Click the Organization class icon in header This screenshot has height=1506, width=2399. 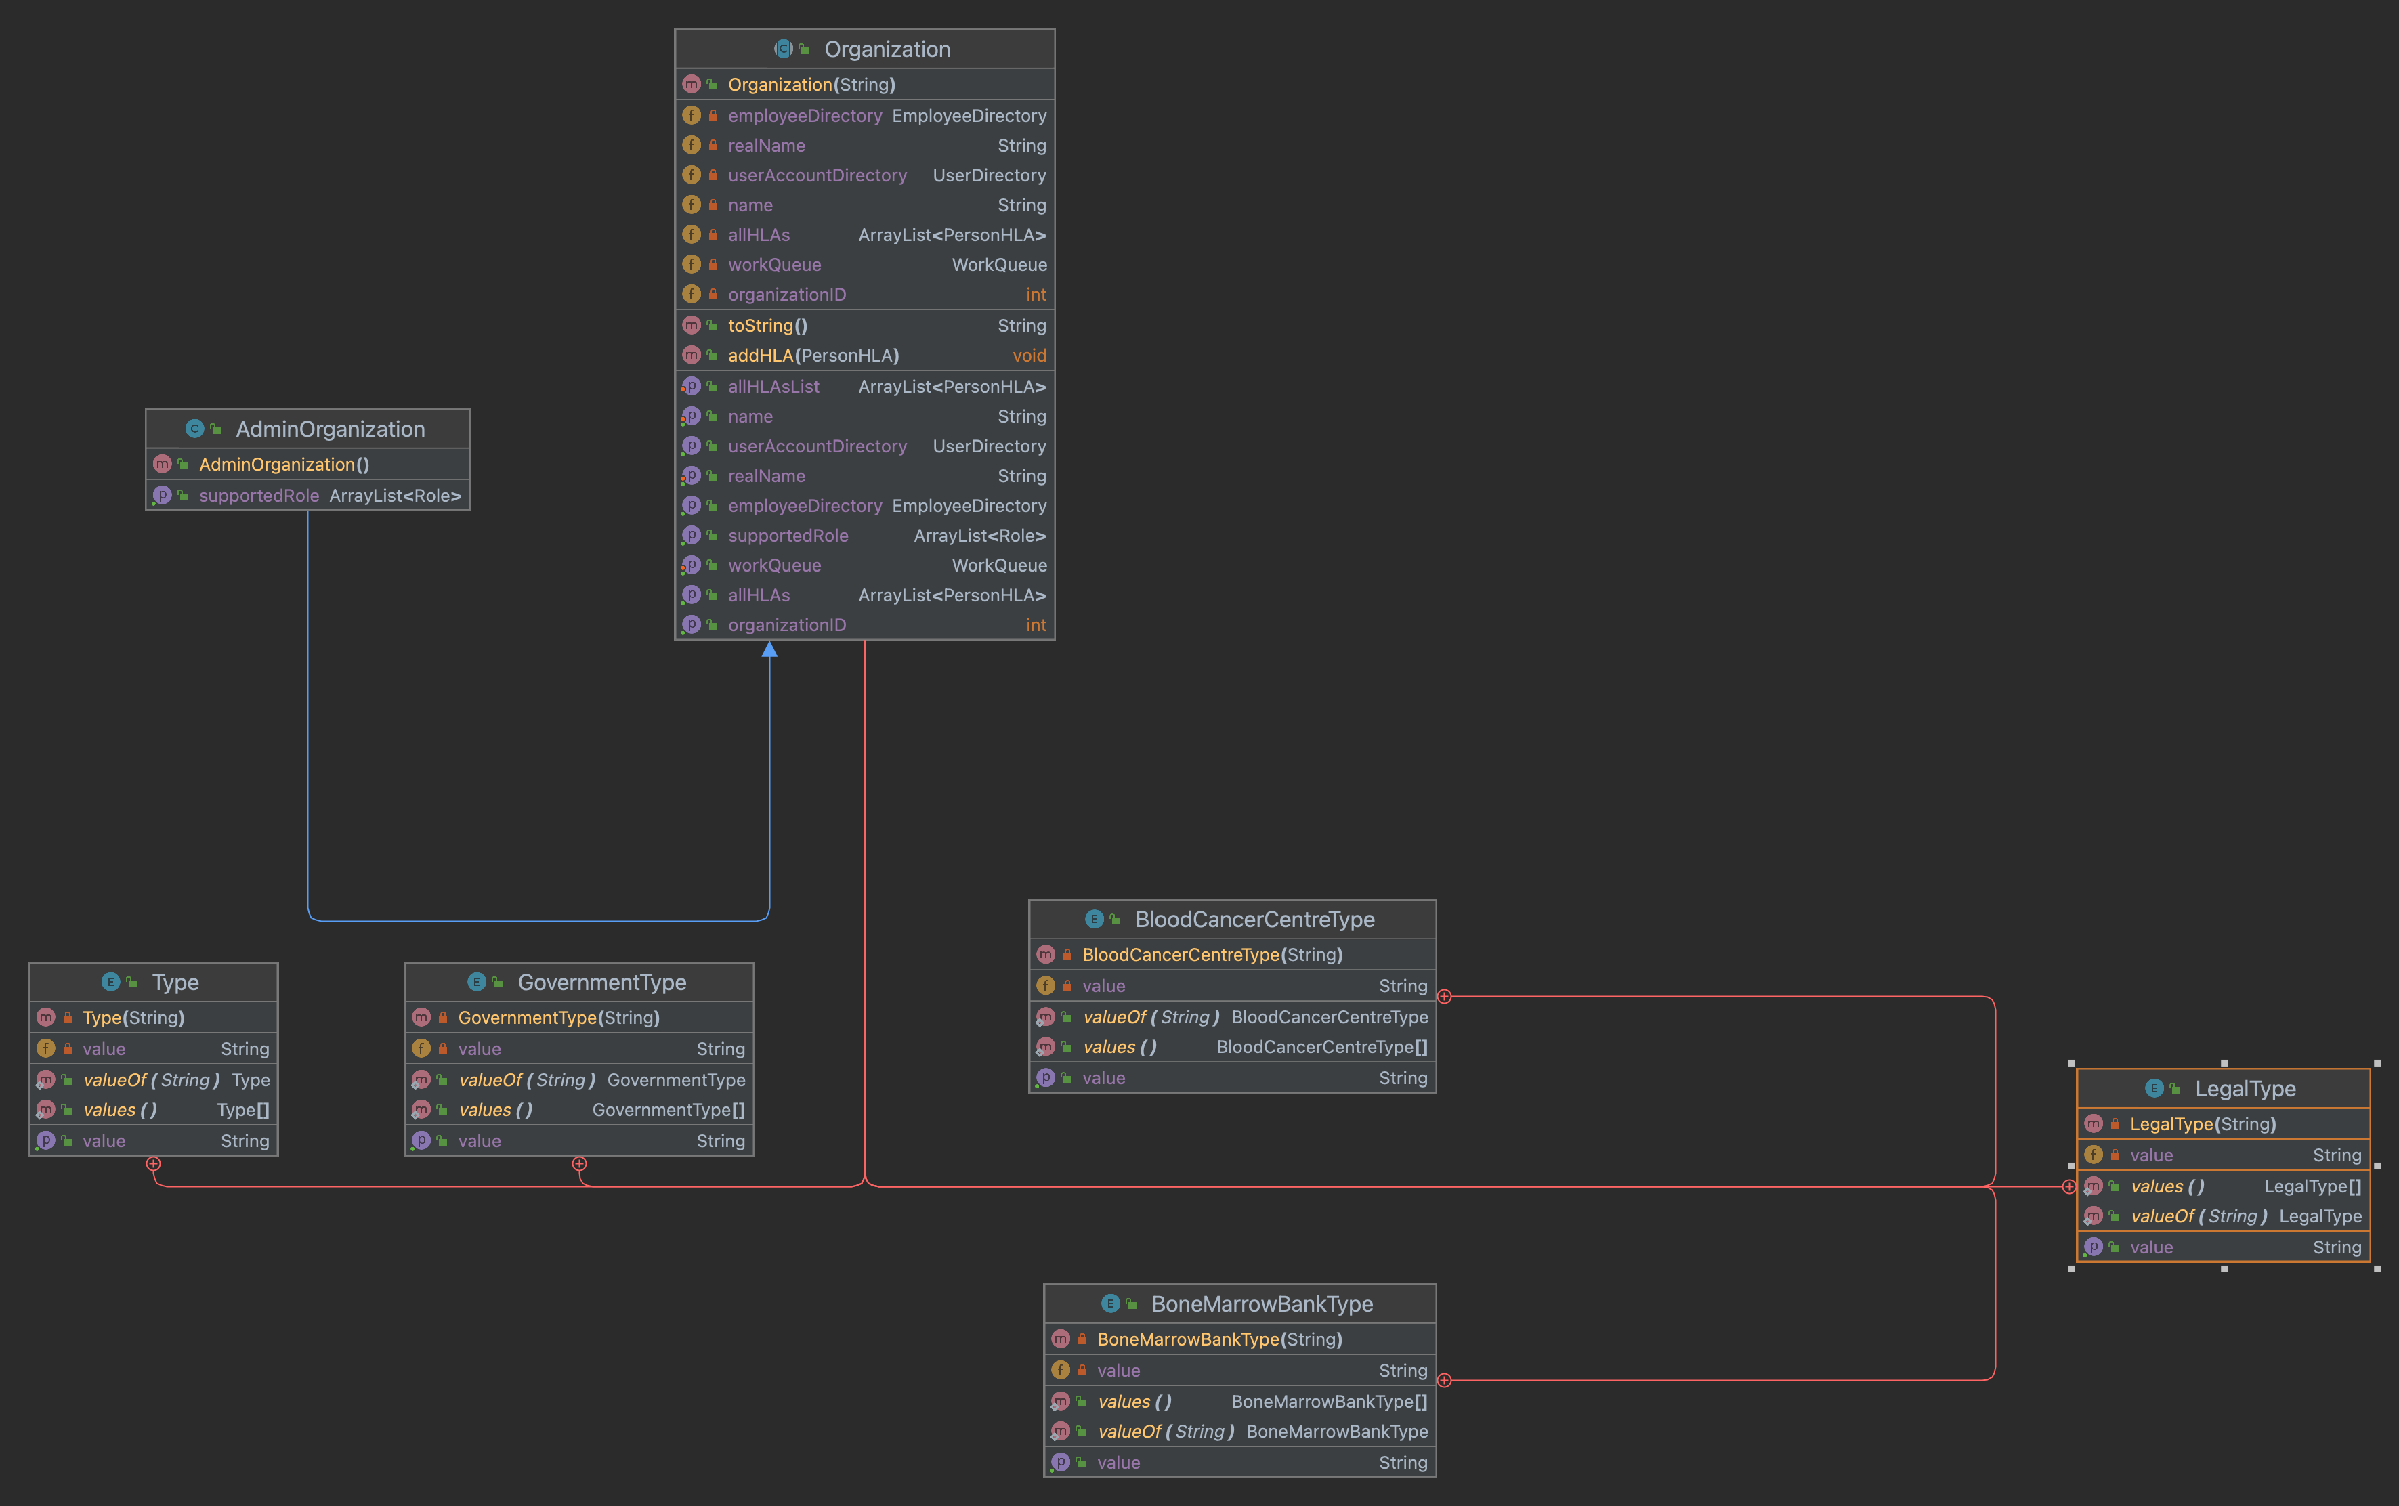[783, 49]
